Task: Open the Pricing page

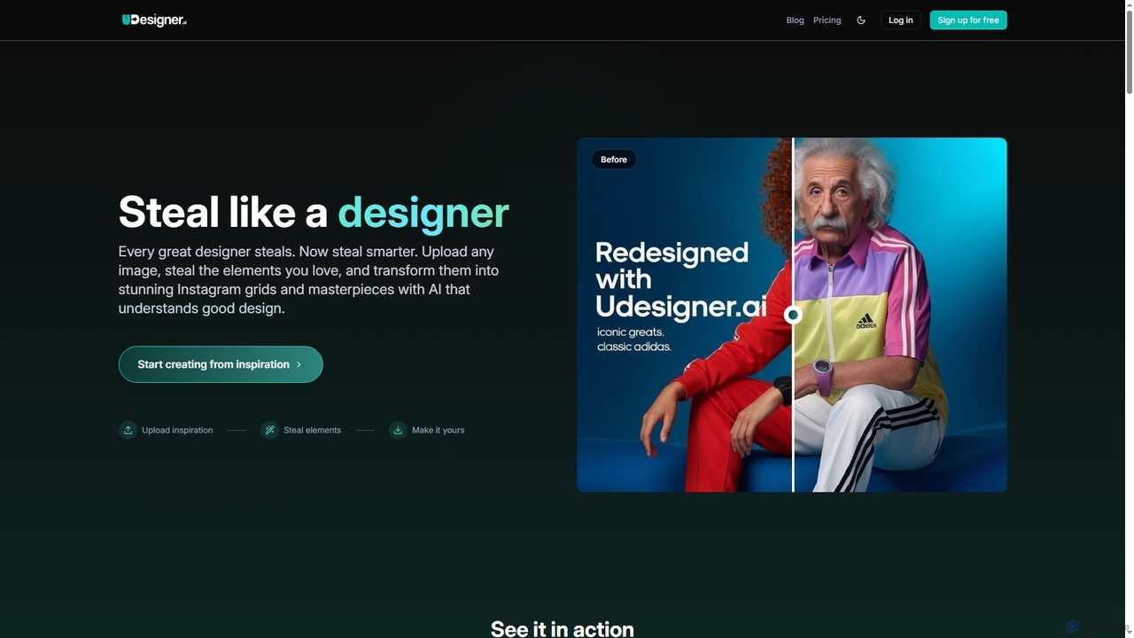Action: pyautogui.click(x=827, y=20)
